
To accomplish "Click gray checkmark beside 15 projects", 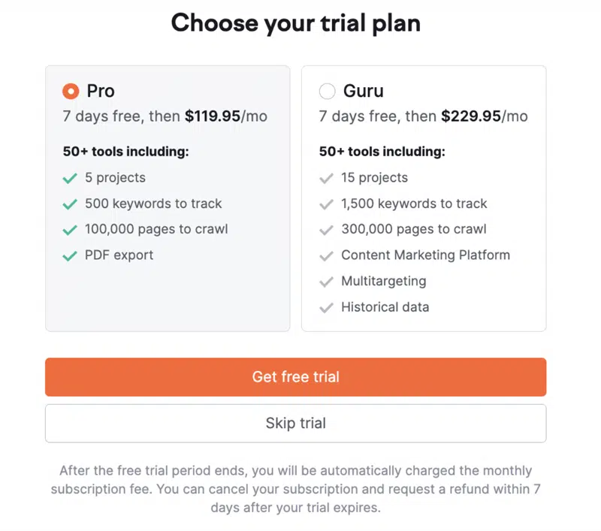I will [x=326, y=178].
